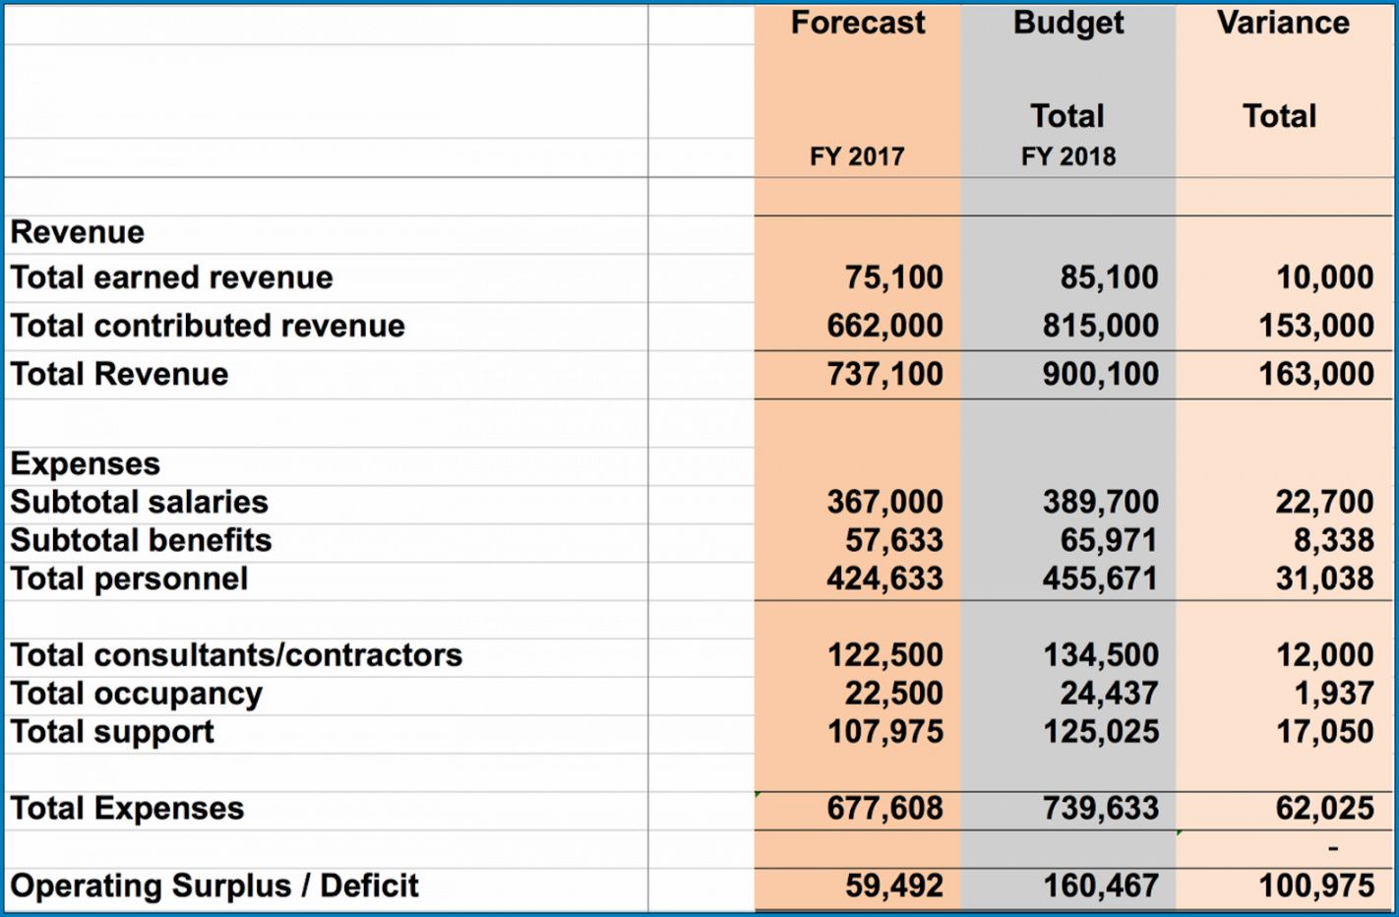Image resolution: width=1399 pixels, height=917 pixels.
Task: Click the Forecast column header cell
Action: [858, 23]
